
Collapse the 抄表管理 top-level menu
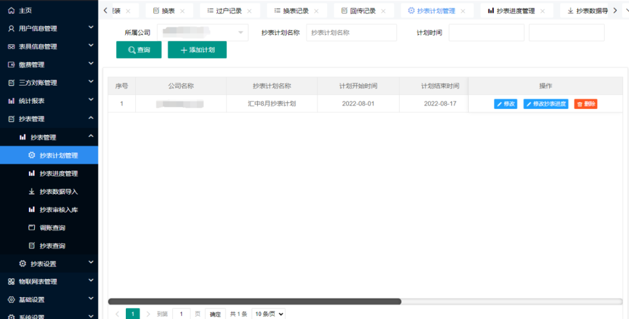point(90,119)
